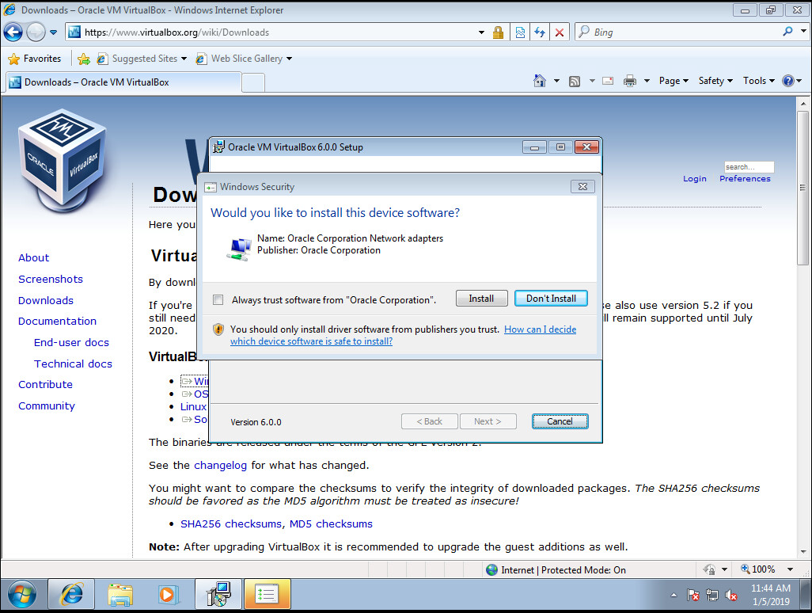Enable Always trust software from Oracle Corporation
The width and height of the screenshot is (812, 613).
point(218,299)
